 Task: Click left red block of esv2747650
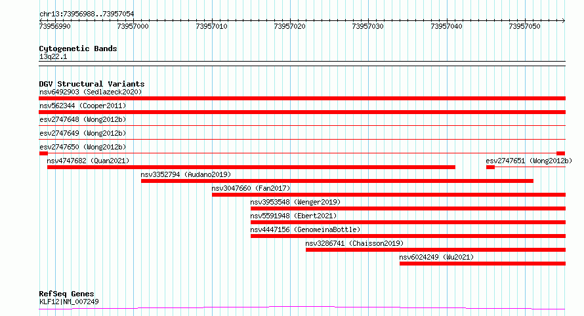[43, 153]
